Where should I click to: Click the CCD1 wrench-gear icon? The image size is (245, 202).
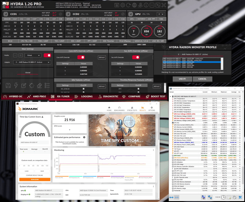click(x=60, y=14)
